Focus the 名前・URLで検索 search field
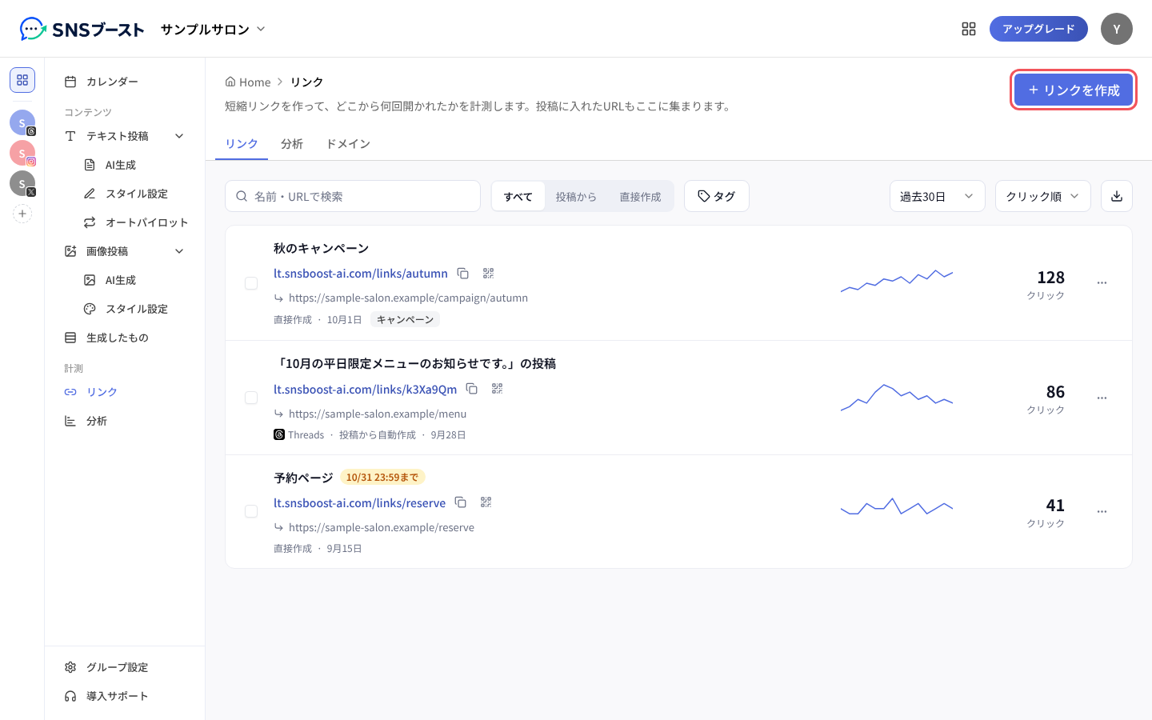 coord(353,196)
